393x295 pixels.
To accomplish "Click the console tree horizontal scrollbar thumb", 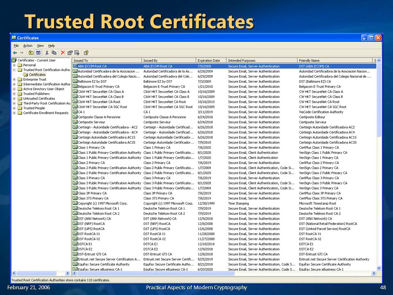I will pyautogui.click(x=36, y=273).
